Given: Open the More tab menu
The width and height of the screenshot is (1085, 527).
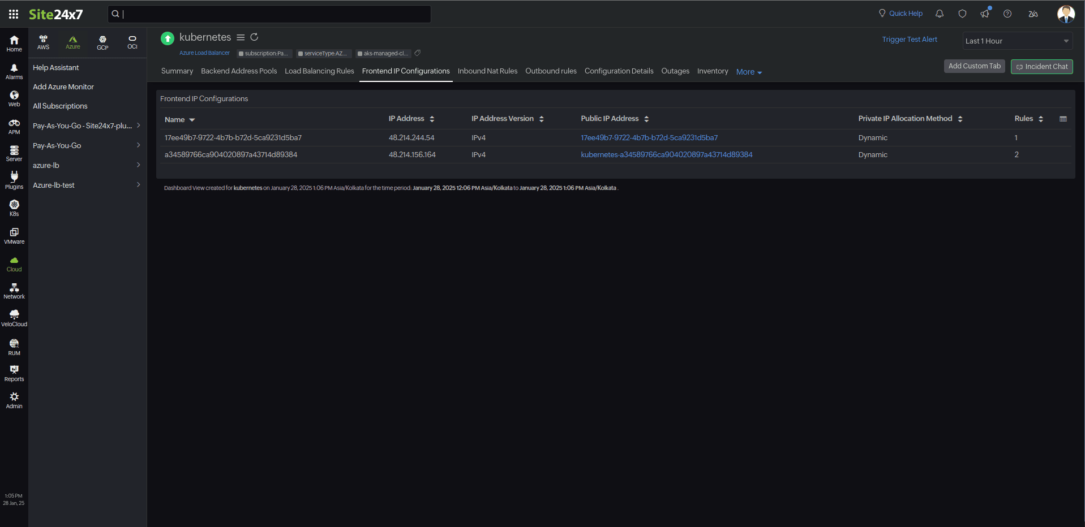Looking at the screenshot, I should (x=748, y=71).
